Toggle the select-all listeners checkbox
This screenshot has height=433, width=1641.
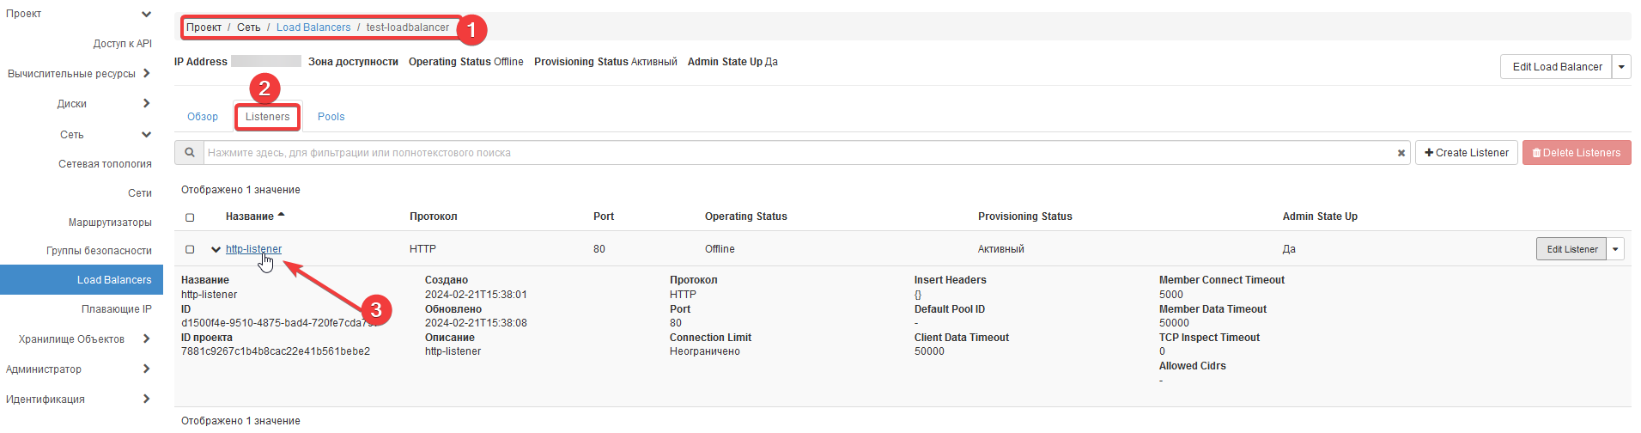coord(190,217)
